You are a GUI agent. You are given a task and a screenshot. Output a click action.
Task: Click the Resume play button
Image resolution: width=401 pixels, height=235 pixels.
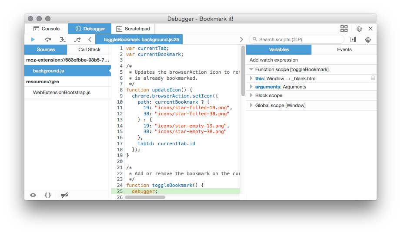[x=33, y=39]
